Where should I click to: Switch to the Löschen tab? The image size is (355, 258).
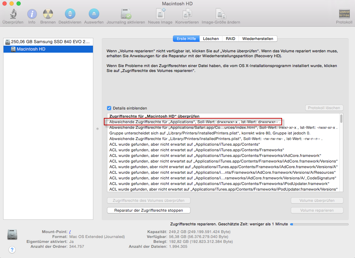click(211, 39)
